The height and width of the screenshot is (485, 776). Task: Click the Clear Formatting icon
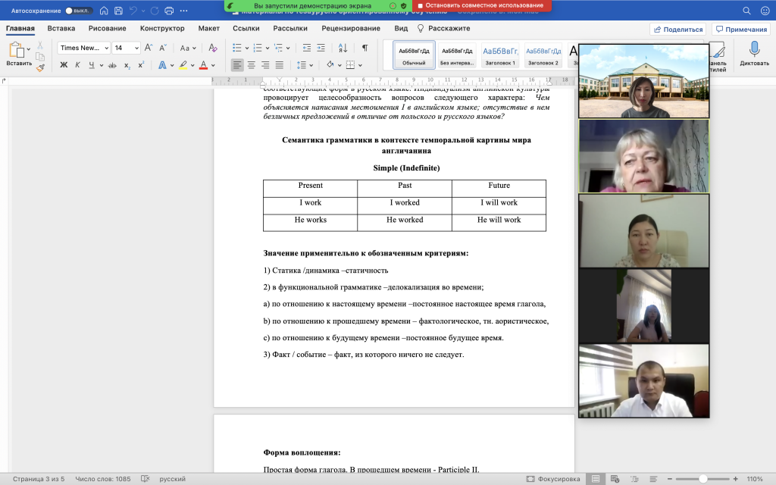[213, 48]
